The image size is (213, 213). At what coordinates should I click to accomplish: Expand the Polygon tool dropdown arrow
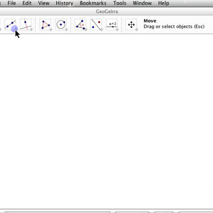tap(51, 30)
